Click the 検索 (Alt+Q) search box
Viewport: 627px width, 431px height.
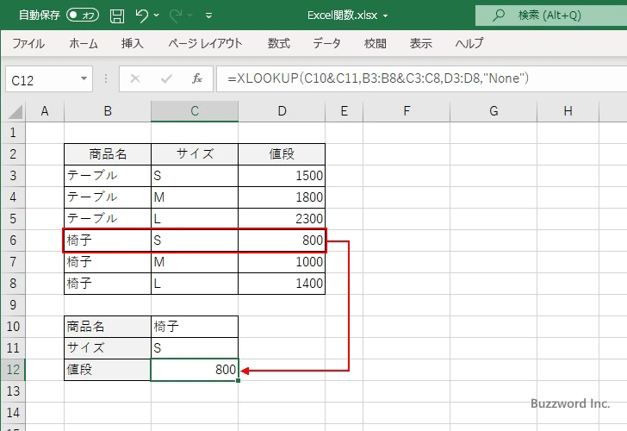click(x=551, y=16)
